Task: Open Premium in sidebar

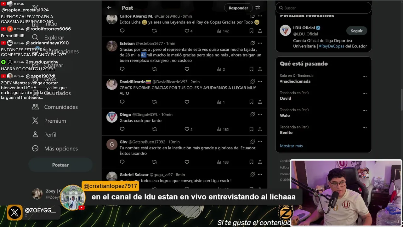Action: (49, 121)
